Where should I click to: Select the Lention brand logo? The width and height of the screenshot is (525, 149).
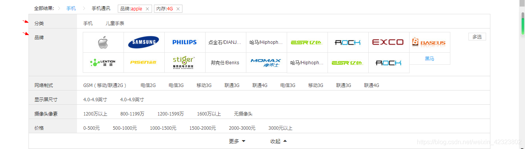pyautogui.click(x=103, y=63)
